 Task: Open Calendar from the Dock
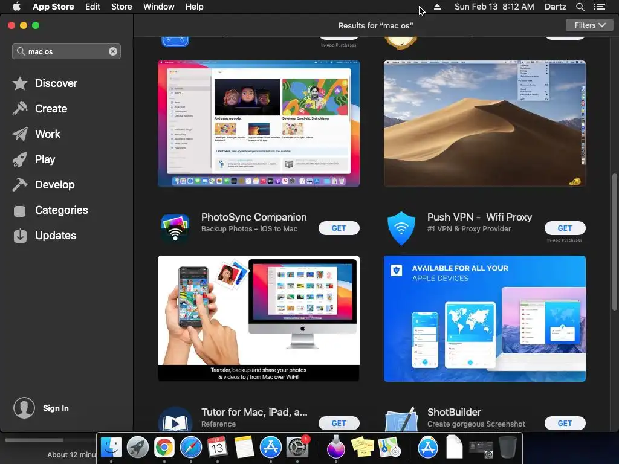[217, 447]
